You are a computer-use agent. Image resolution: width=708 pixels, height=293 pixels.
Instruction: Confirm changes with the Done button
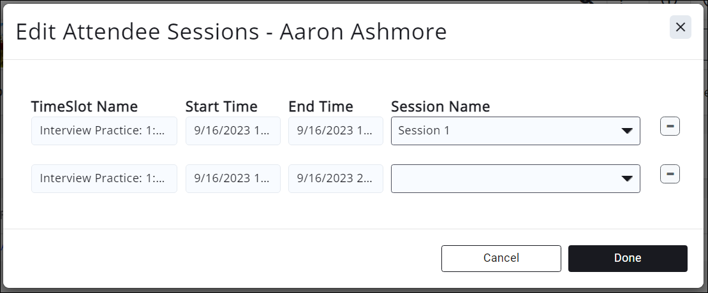pyautogui.click(x=628, y=258)
